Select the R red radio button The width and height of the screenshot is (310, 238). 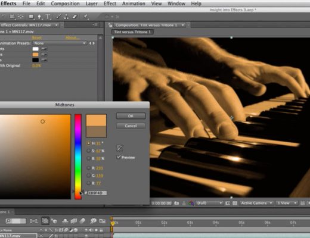pos(89,168)
